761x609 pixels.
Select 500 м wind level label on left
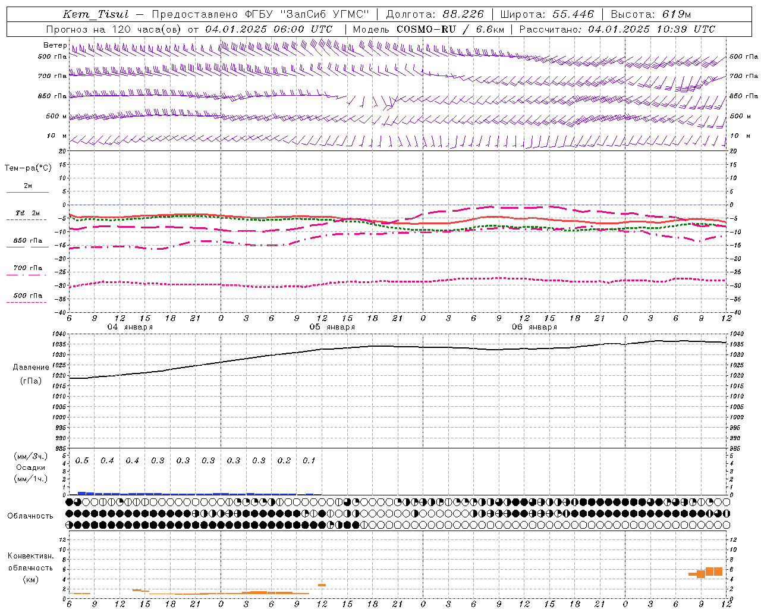coord(56,116)
